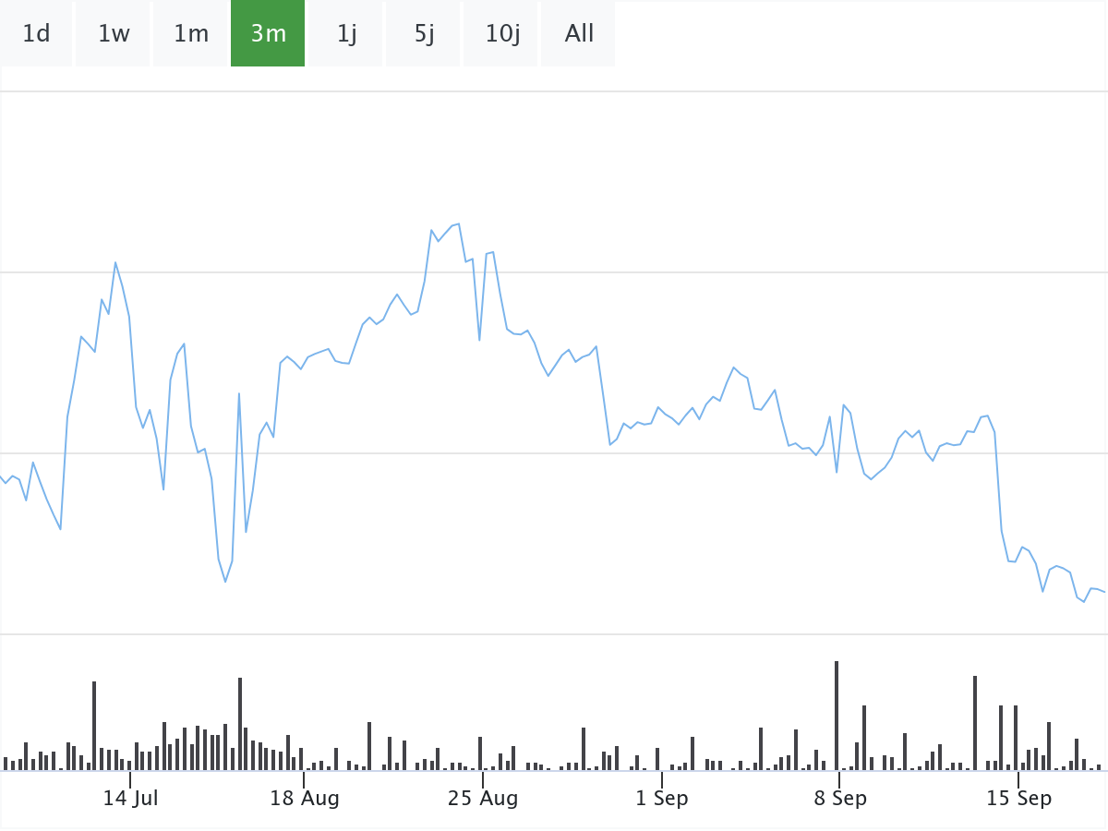Click the lowest point of the price line
1108x831 pixels.
pos(1083,602)
